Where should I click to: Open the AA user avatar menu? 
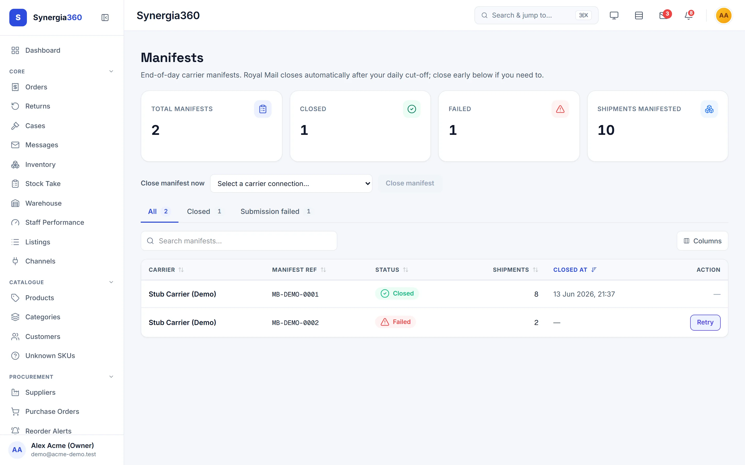(724, 16)
